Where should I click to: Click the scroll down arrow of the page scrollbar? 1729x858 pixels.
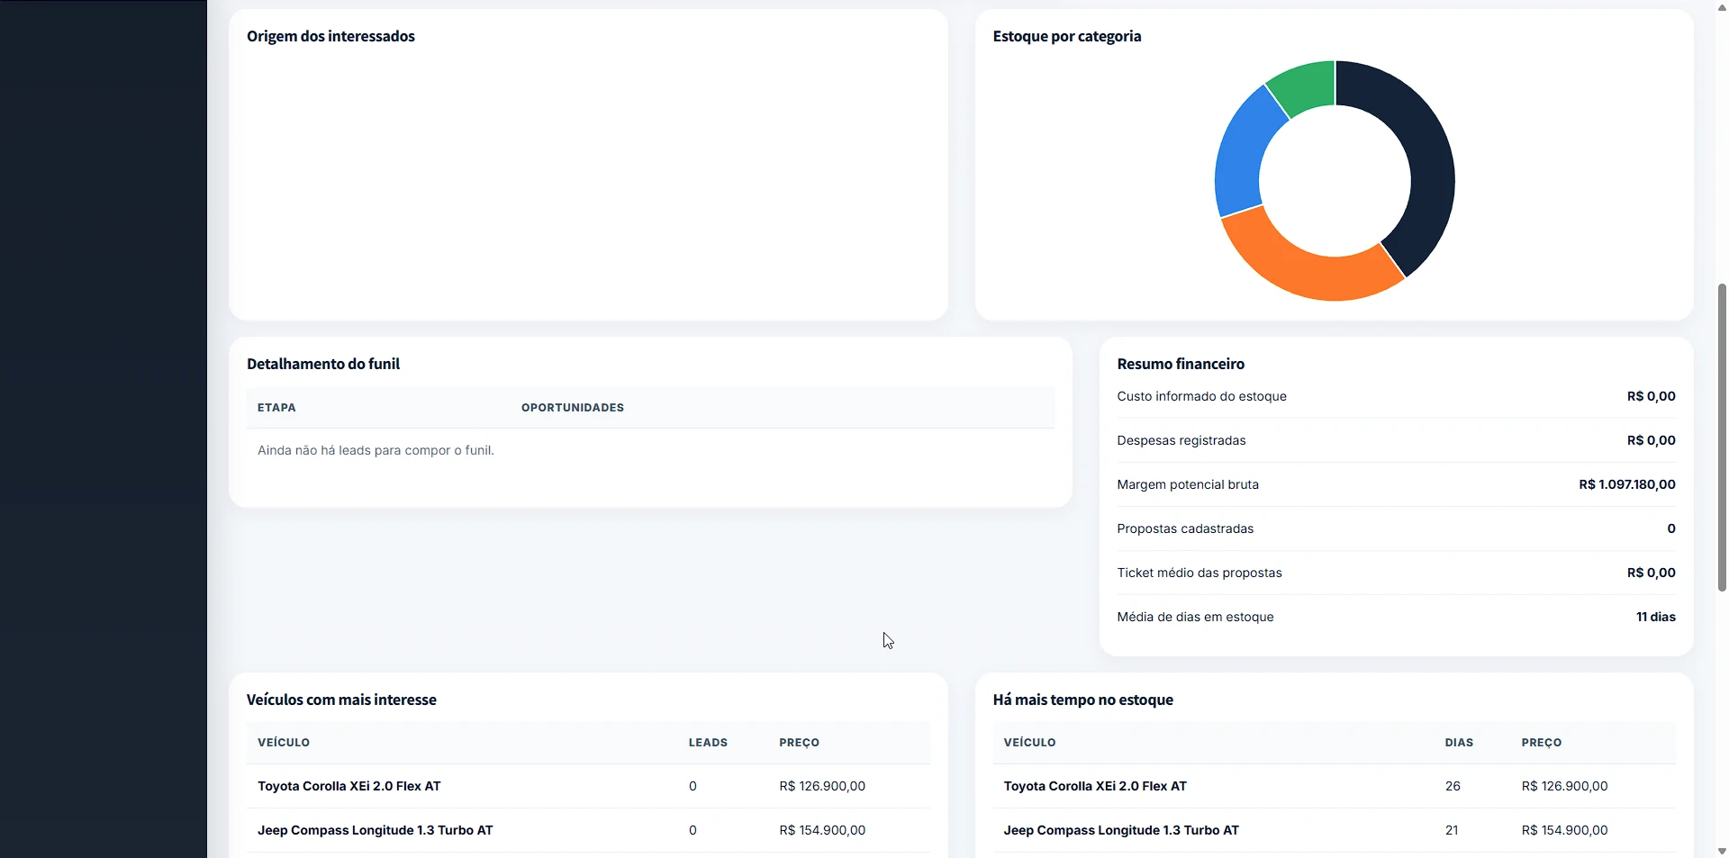(1722, 851)
